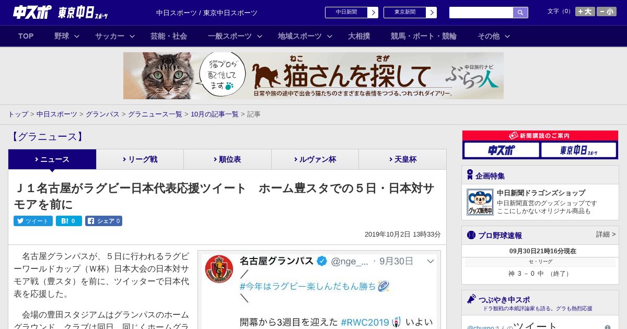
Task: Open the 東京新聞 link button
Action: 410,13
